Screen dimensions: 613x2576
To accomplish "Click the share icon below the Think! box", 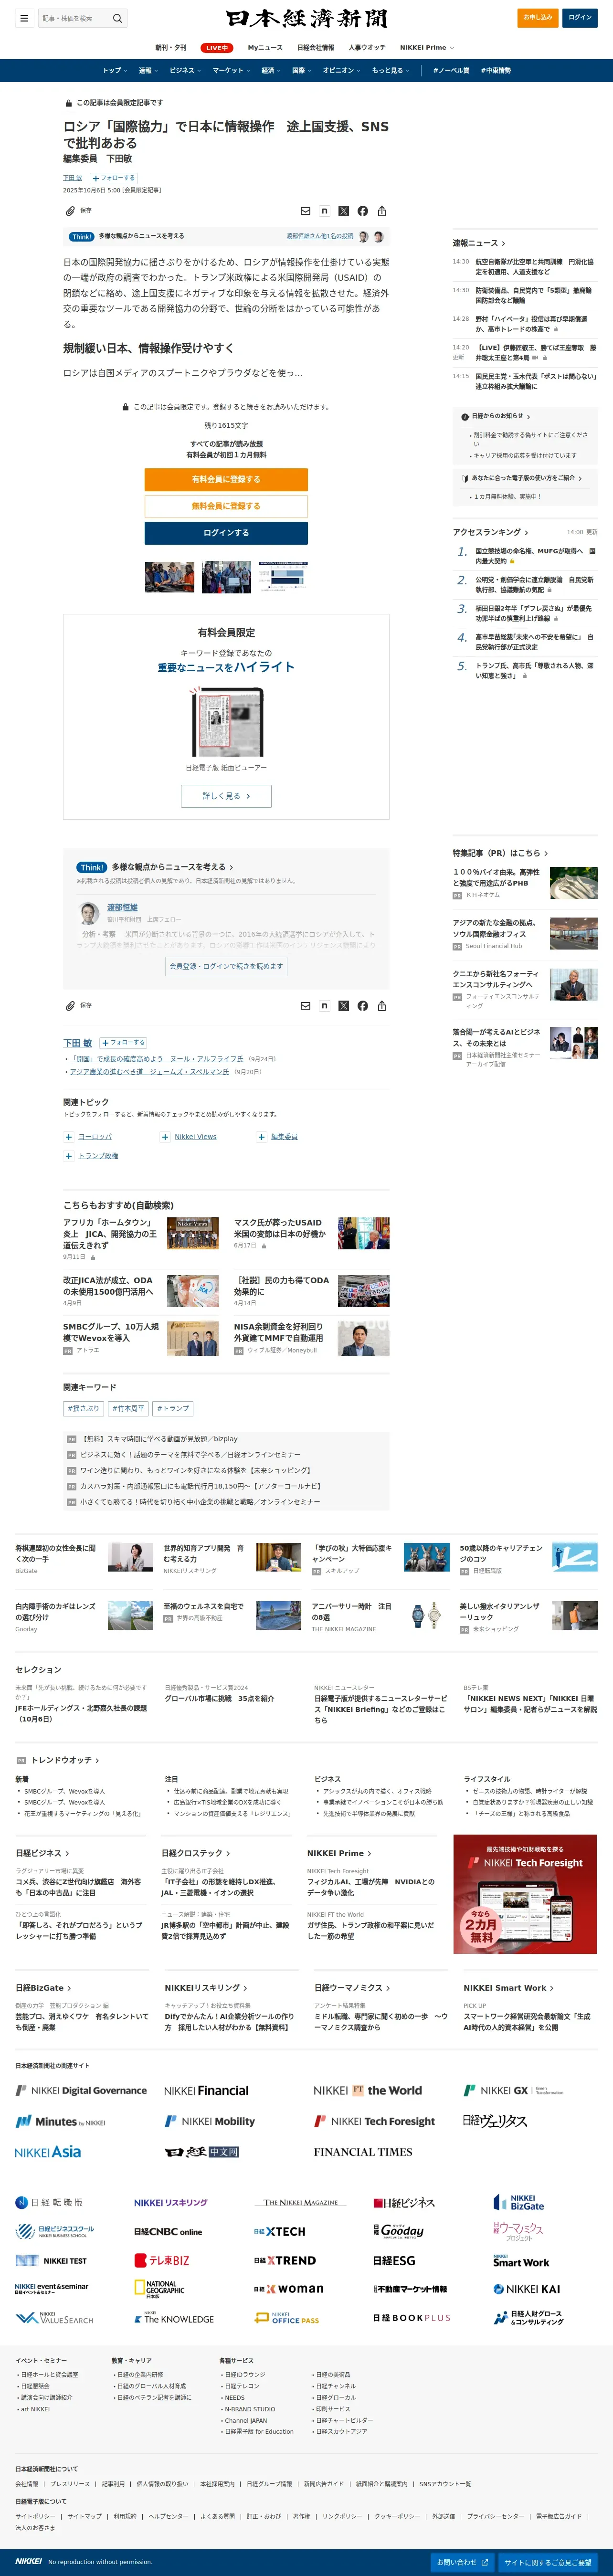I will [381, 1006].
